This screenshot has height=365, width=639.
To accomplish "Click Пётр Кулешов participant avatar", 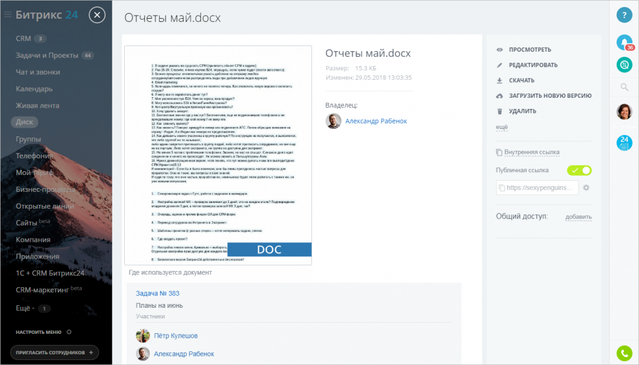I will pyautogui.click(x=143, y=336).
